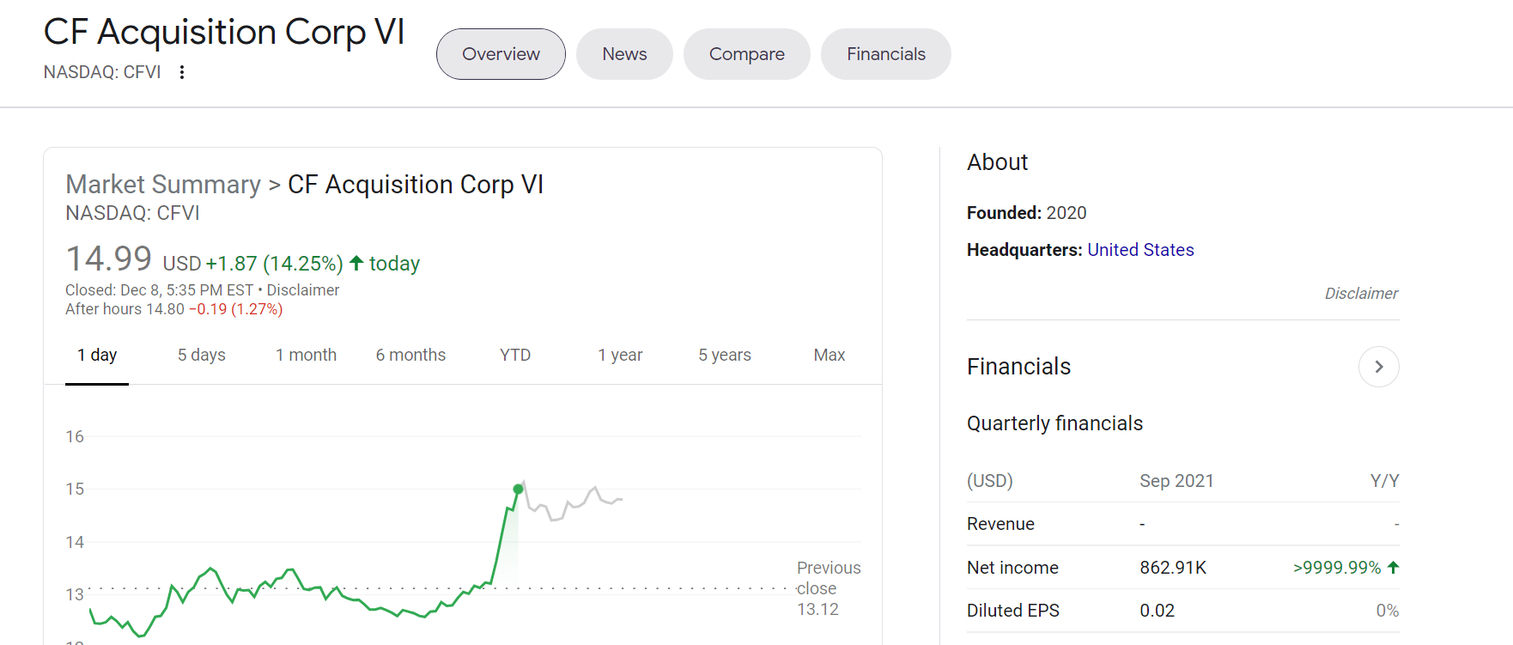
Task: Open the Compare tab
Action: [746, 54]
